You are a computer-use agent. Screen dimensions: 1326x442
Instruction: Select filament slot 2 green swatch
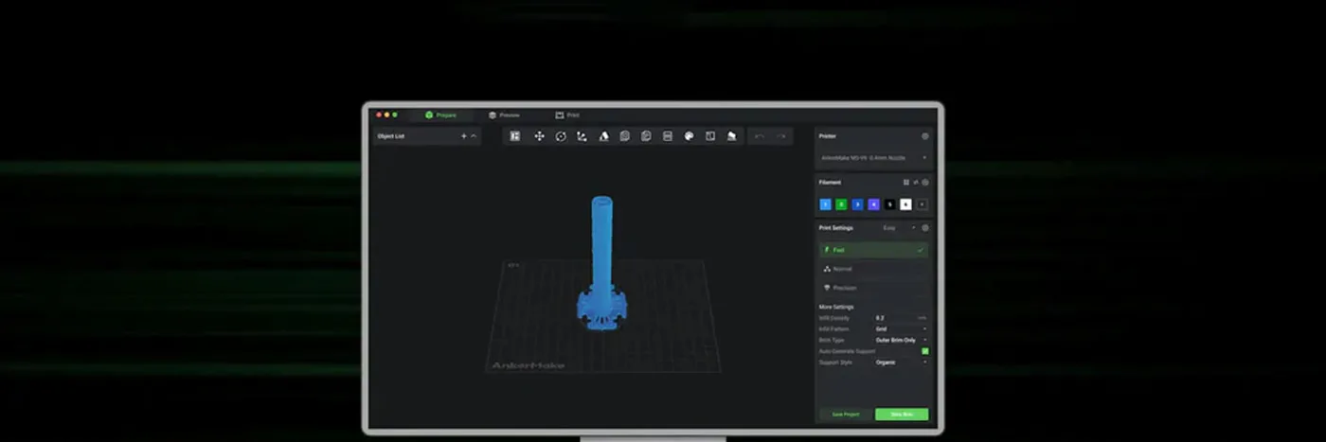pyautogui.click(x=841, y=204)
